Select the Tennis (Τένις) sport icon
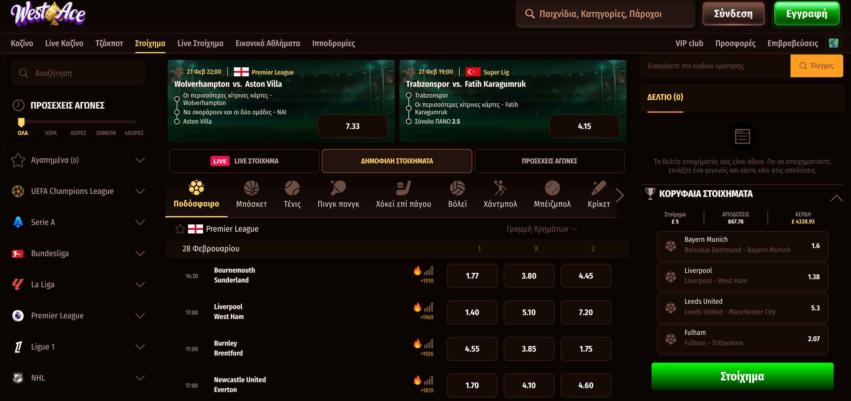 [x=292, y=188]
